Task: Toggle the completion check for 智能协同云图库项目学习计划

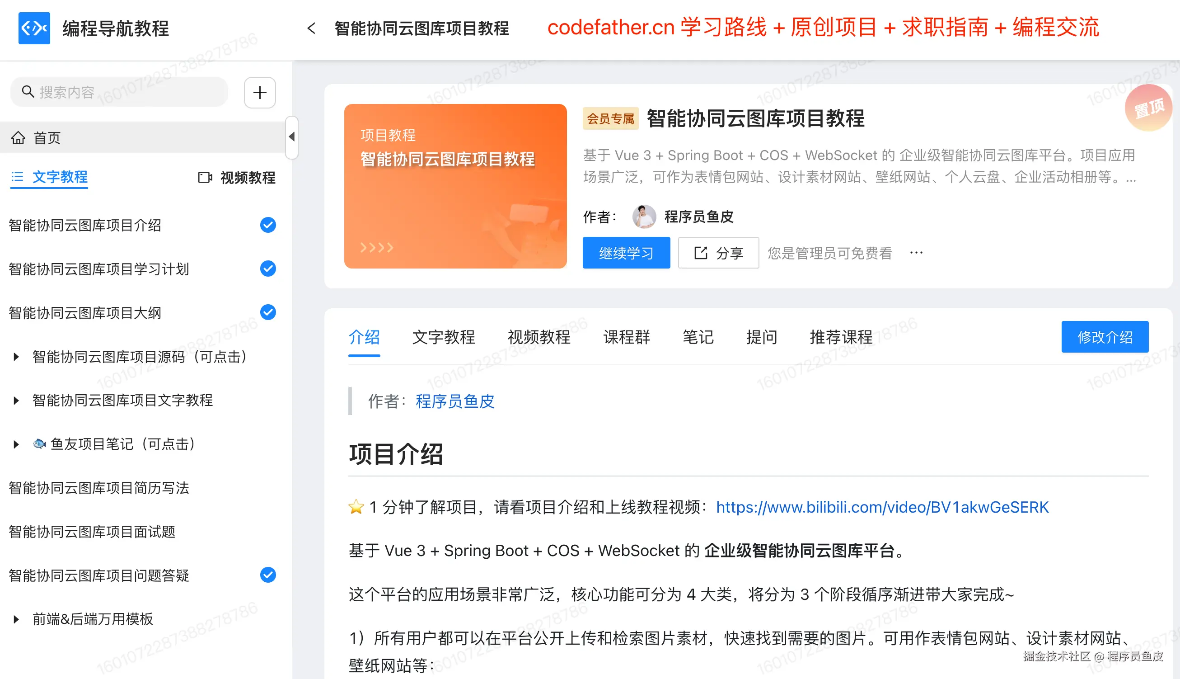Action: tap(267, 269)
